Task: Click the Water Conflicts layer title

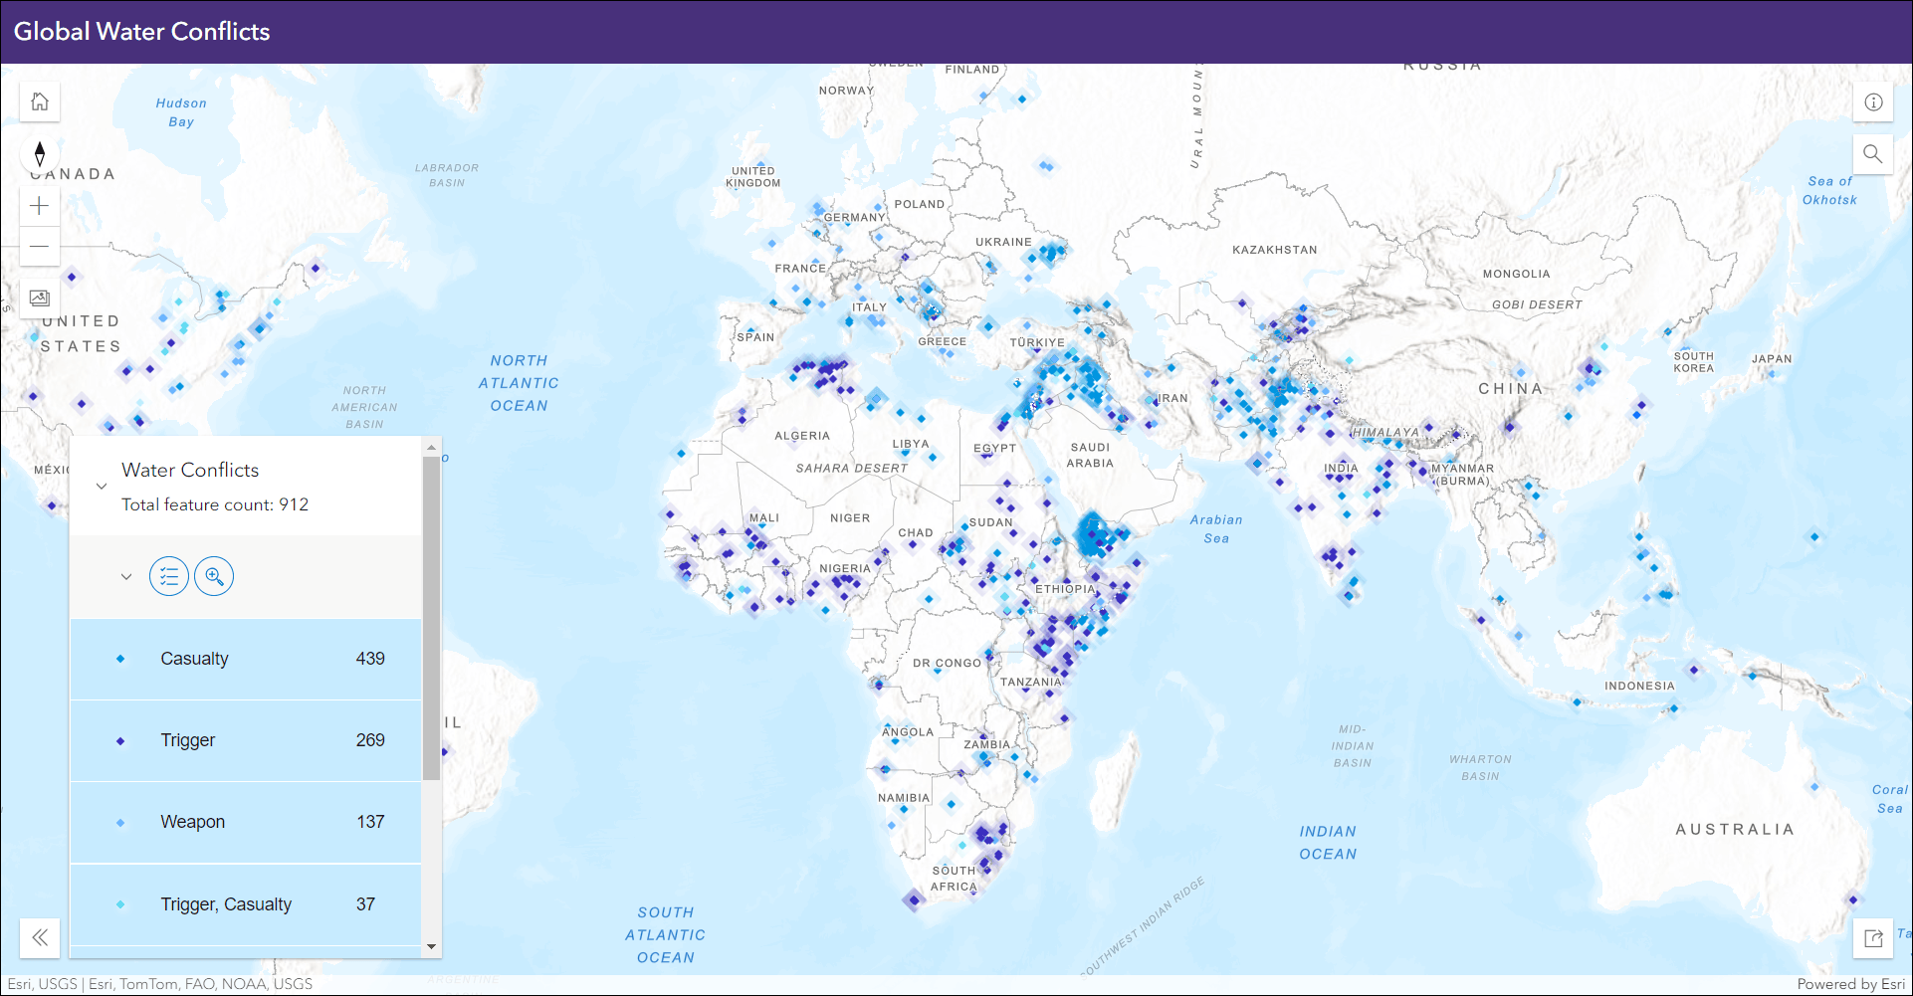Action: pos(190,470)
